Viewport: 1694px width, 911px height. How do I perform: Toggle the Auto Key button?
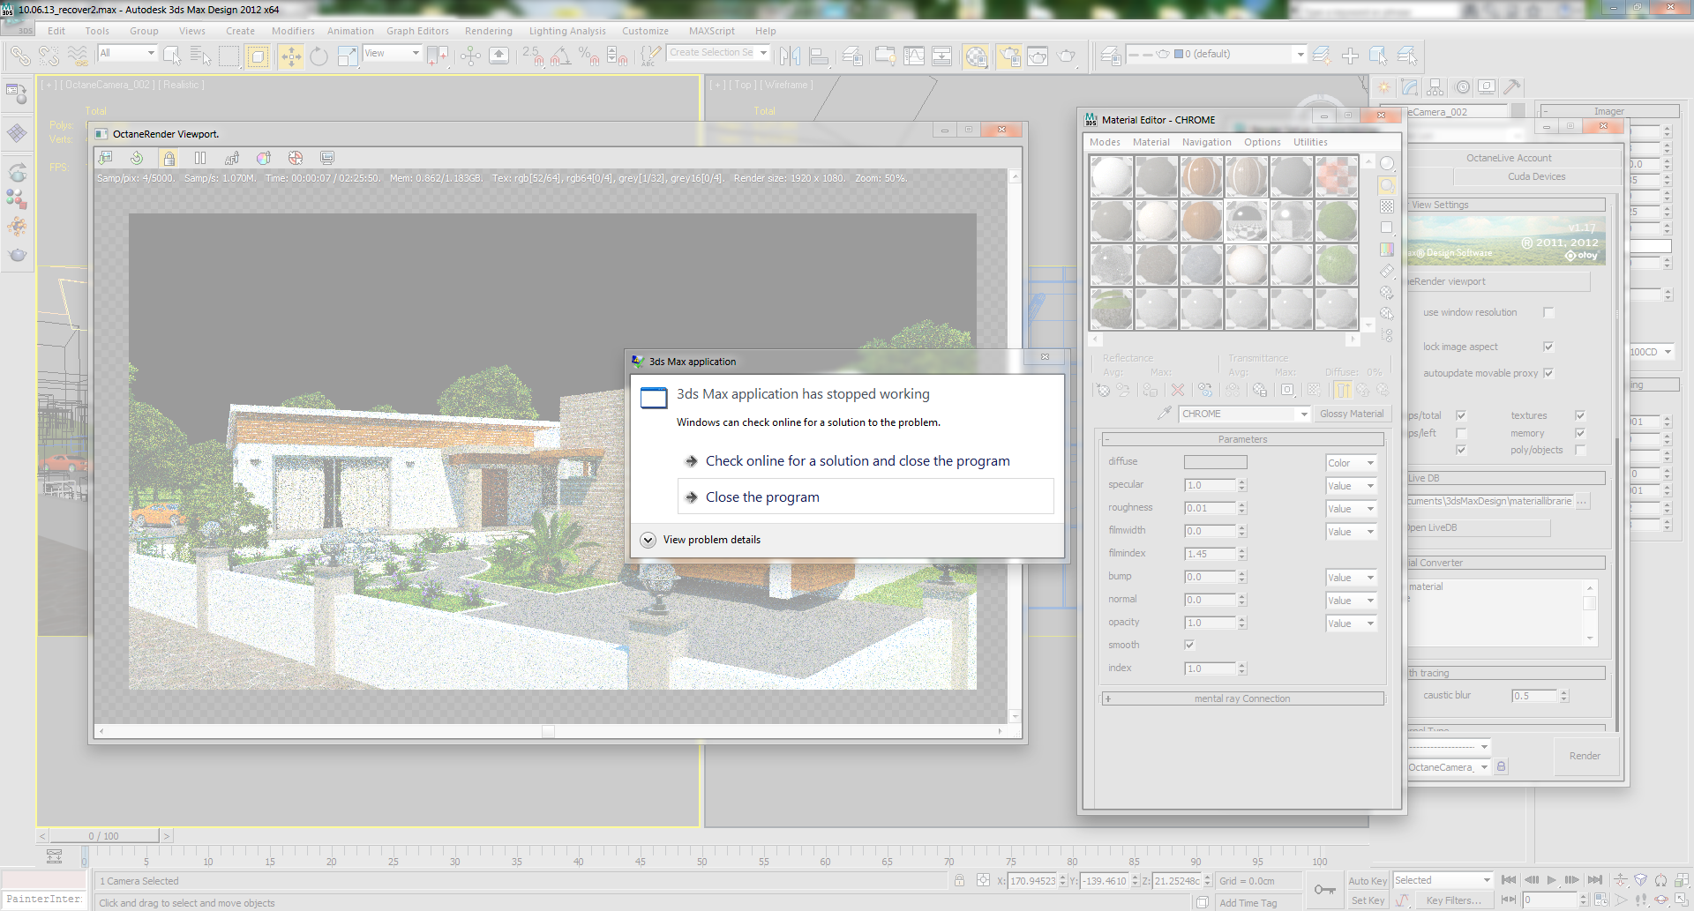1368,881
